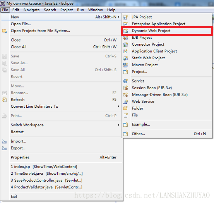
Task: Open the Project menu
Action: [67, 10]
